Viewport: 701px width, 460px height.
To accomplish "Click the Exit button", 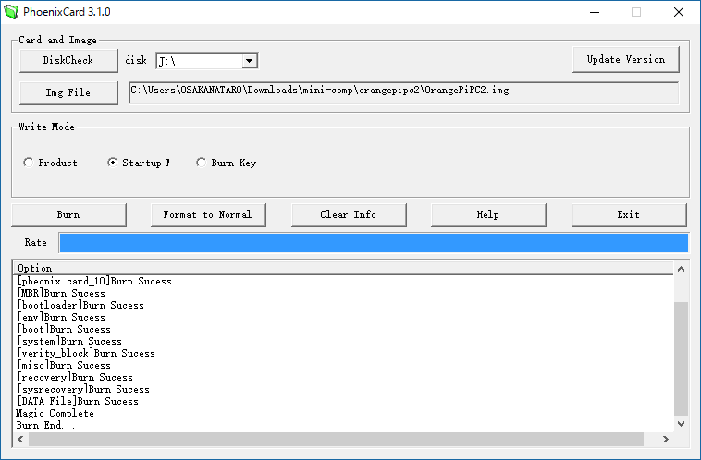I will [629, 215].
